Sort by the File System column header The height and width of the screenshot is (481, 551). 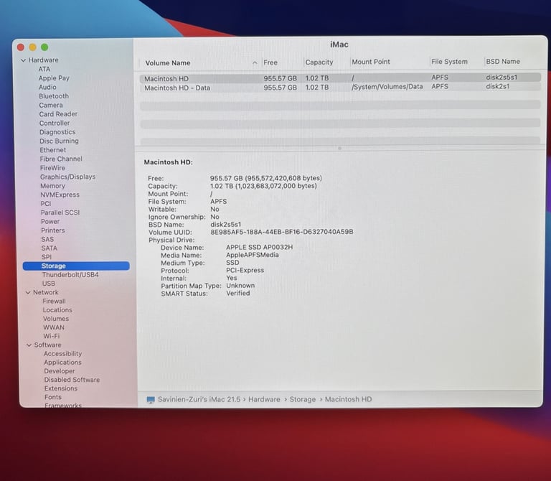point(449,62)
